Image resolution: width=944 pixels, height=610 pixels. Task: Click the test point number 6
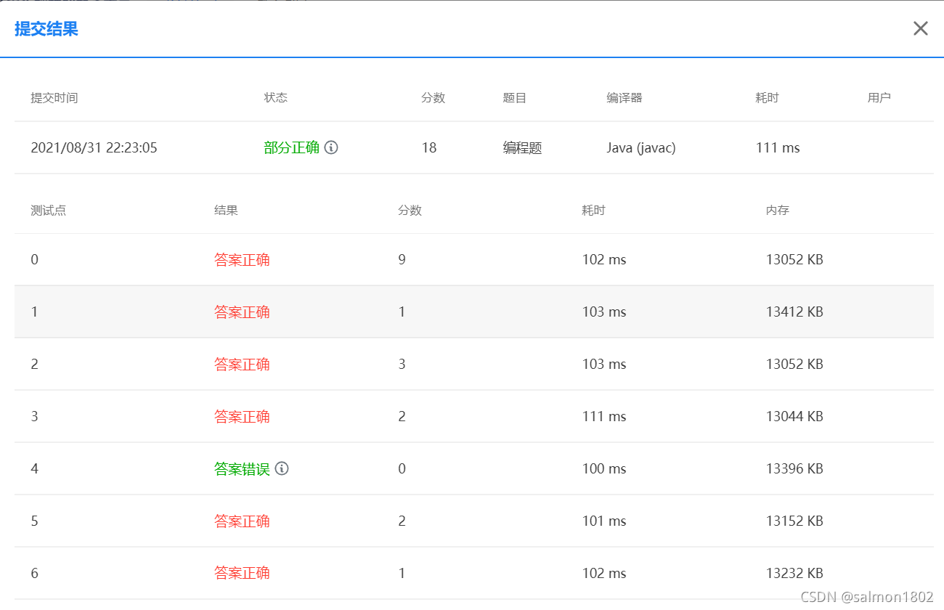pyautogui.click(x=34, y=573)
